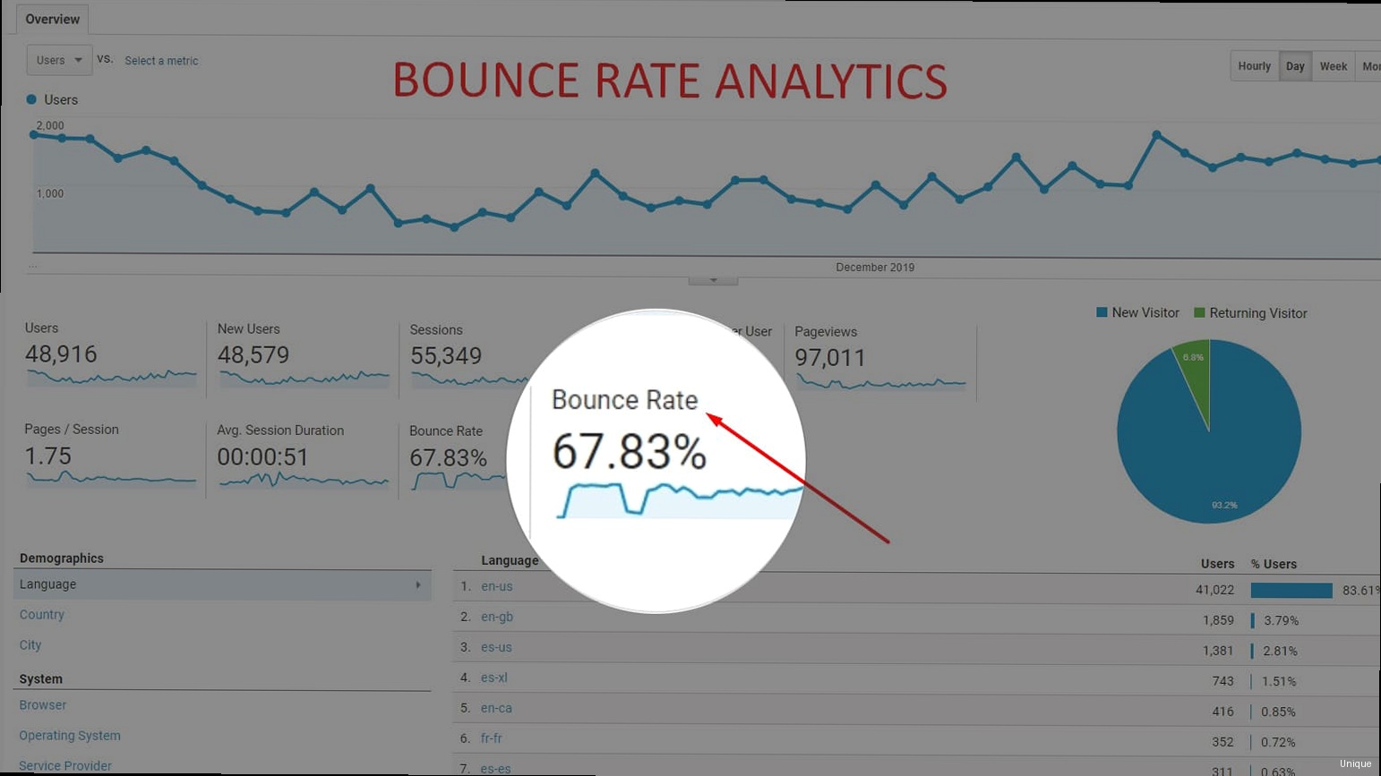Click the Returning Visitor legend swatch
Viewport: 1381px width, 776px height.
(x=1199, y=312)
